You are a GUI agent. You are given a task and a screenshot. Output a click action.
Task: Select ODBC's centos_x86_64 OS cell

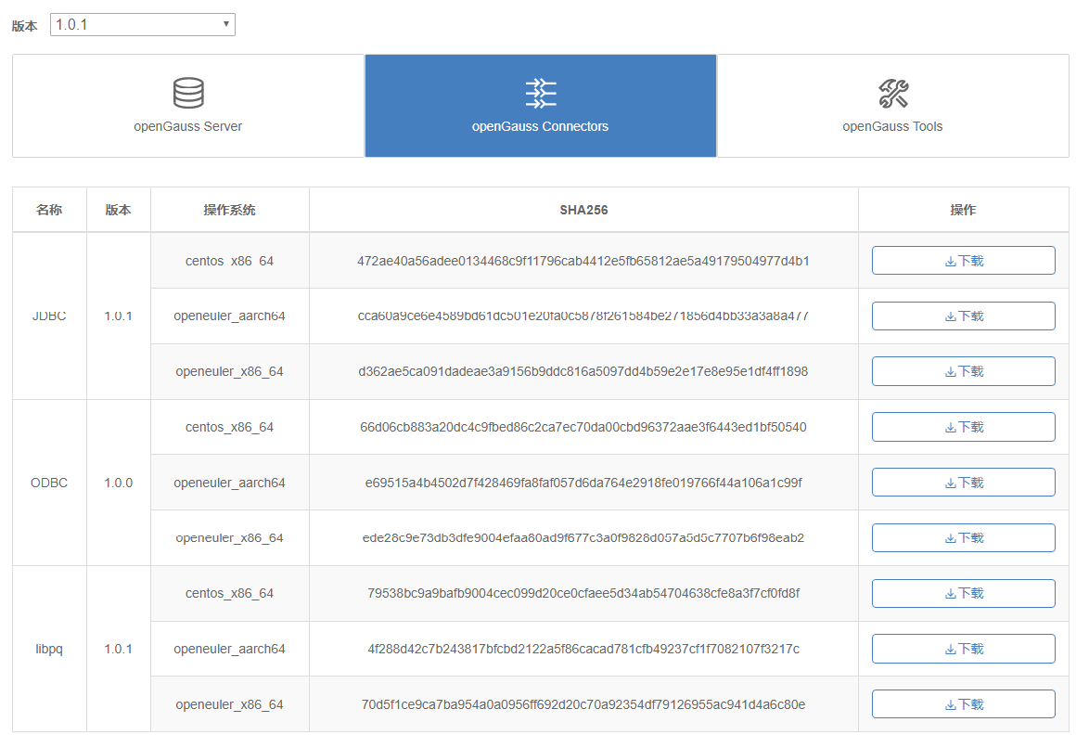(230, 427)
